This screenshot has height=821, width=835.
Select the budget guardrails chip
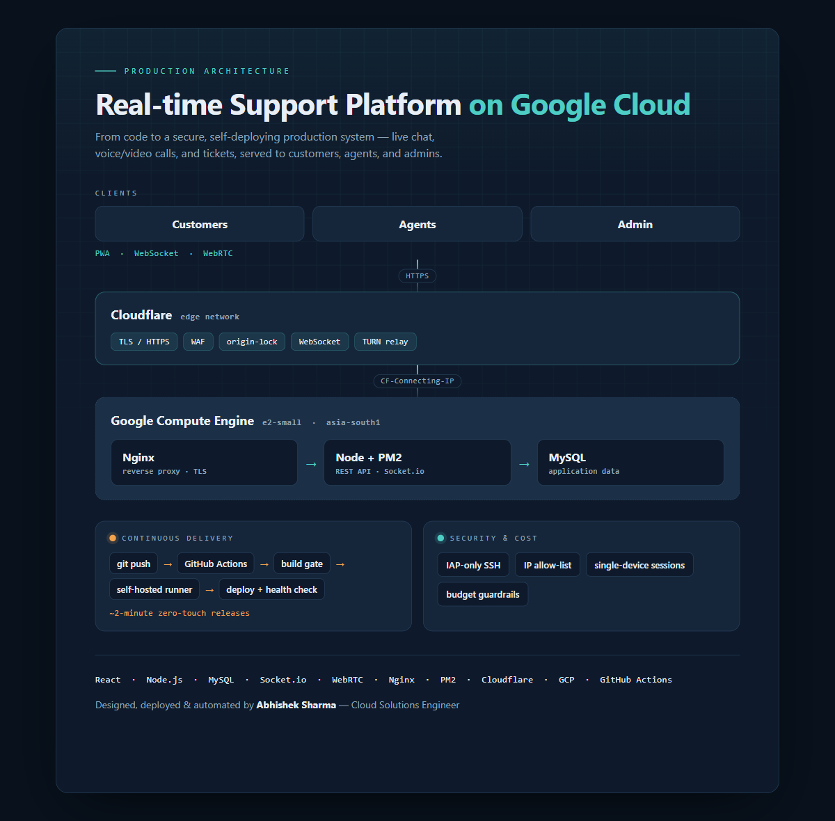tap(483, 594)
